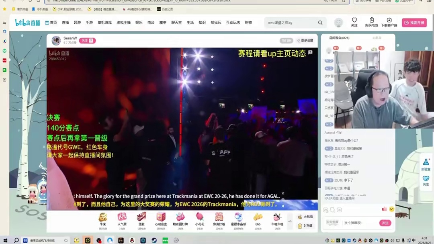Click the thumbs-up like icon in chat
The image size is (434, 244).
click(x=385, y=209)
